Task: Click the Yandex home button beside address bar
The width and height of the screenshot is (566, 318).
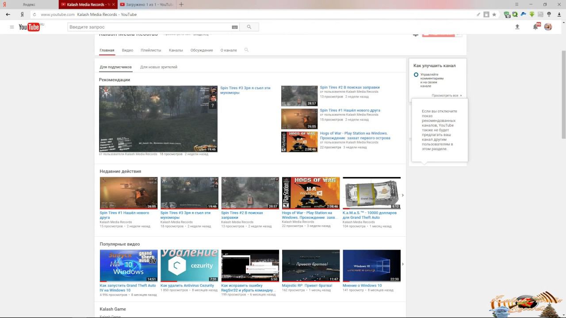Action: click(x=22, y=15)
